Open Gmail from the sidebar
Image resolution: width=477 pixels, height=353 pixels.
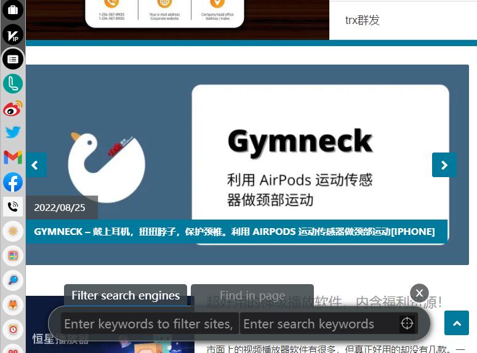click(x=13, y=157)
